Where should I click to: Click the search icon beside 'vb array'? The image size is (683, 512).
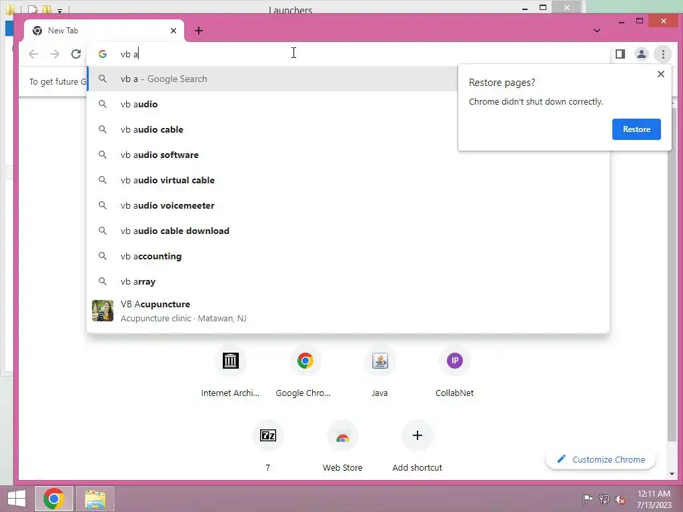(x=102, y=281)
